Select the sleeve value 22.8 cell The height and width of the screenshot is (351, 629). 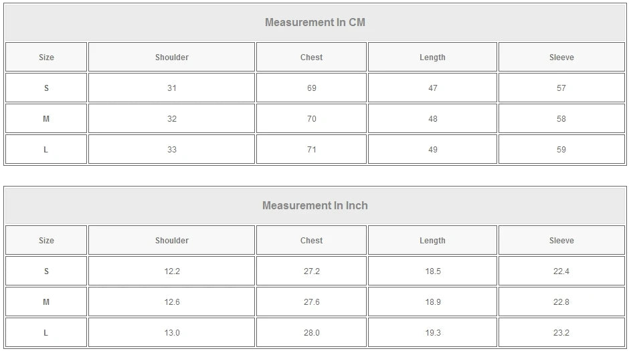pyautogui.click(x=561, y=302)
